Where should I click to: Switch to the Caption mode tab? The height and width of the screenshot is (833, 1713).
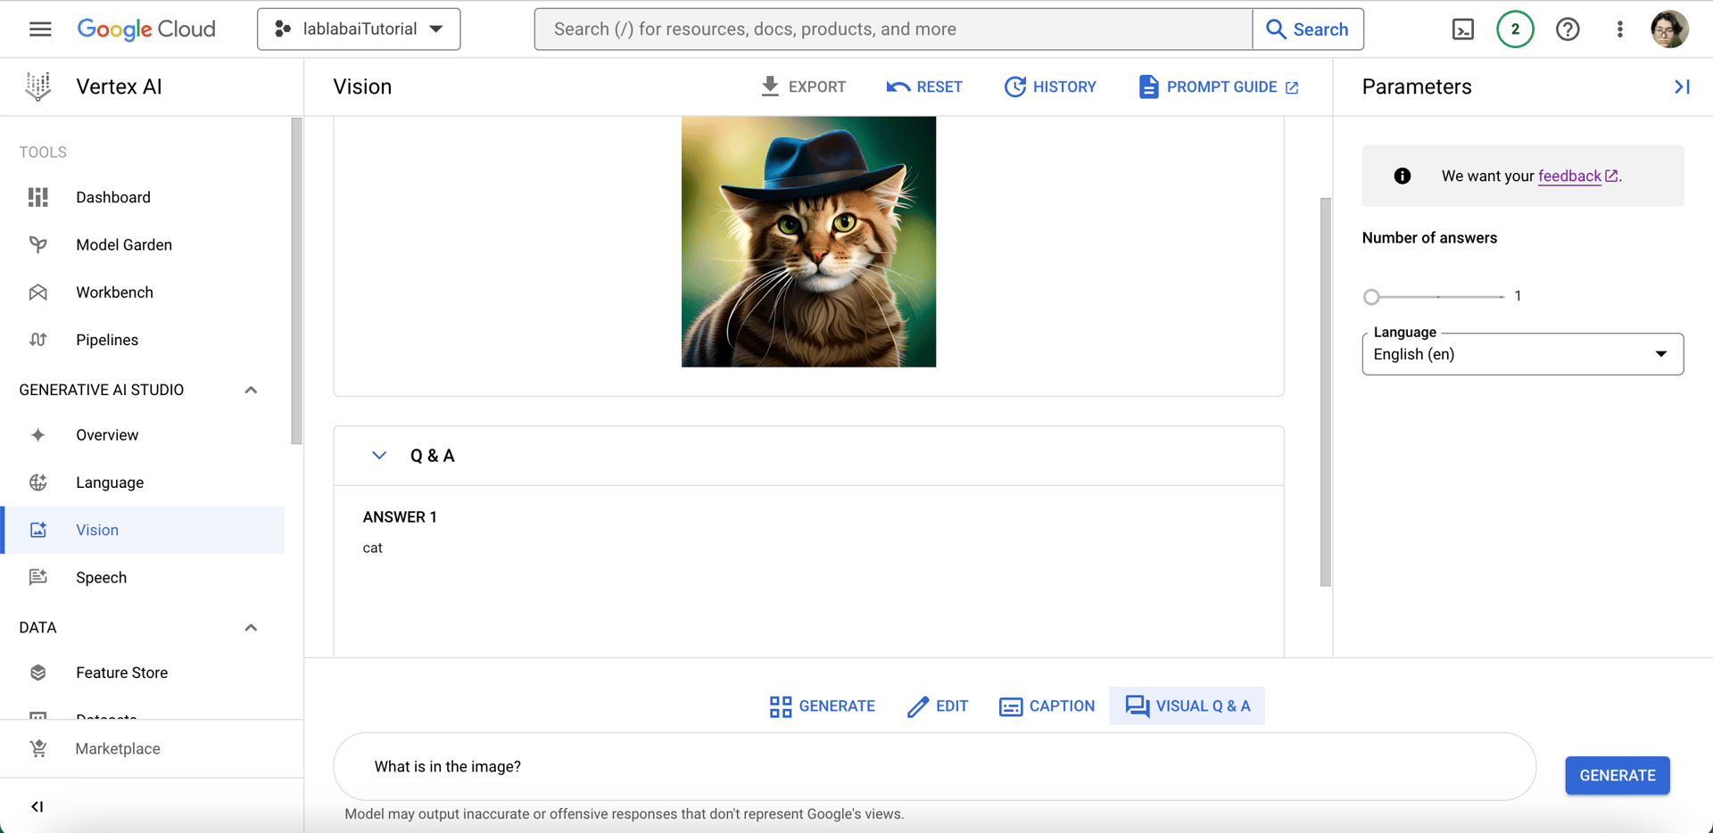[x=1047, y=706]
